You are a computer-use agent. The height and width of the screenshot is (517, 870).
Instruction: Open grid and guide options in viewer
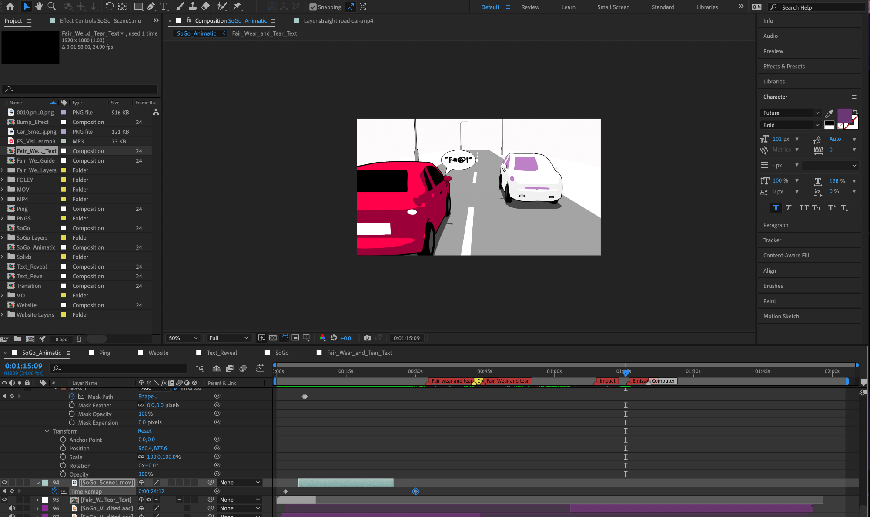[306, 338]
